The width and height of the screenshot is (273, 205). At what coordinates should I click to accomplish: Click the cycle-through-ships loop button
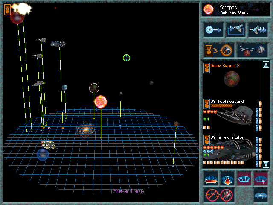[235, 30]
